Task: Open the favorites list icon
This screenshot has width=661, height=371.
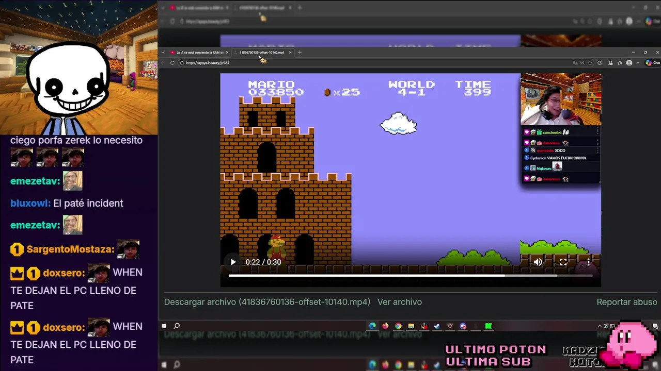Action: 620,63
